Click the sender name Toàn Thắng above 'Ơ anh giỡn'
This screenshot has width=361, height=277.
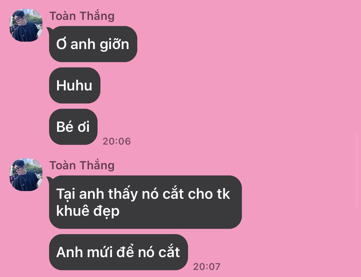82,16
